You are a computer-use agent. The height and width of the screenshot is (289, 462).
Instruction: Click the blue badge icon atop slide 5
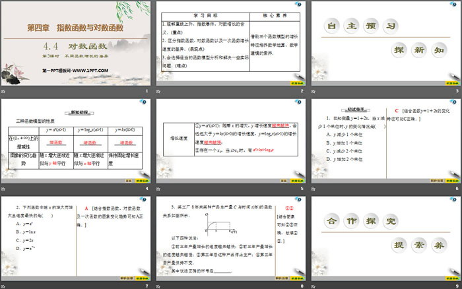[298, 102]
